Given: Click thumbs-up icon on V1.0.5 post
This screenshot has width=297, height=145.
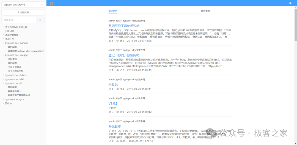Looking at the screenshot, I should pos(110,112).
